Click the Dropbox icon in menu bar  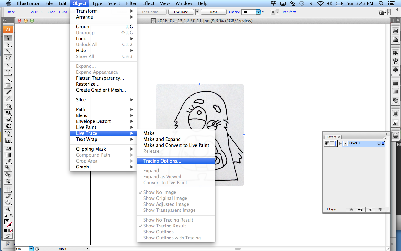(x=273, y=3)
